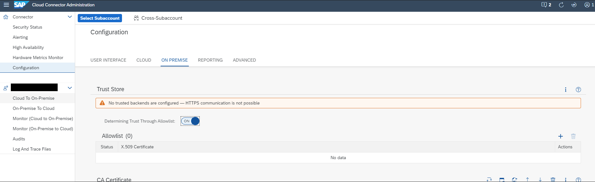Switch to CLOUD tab
Screen dimensions: 595x182
(144, 60)
